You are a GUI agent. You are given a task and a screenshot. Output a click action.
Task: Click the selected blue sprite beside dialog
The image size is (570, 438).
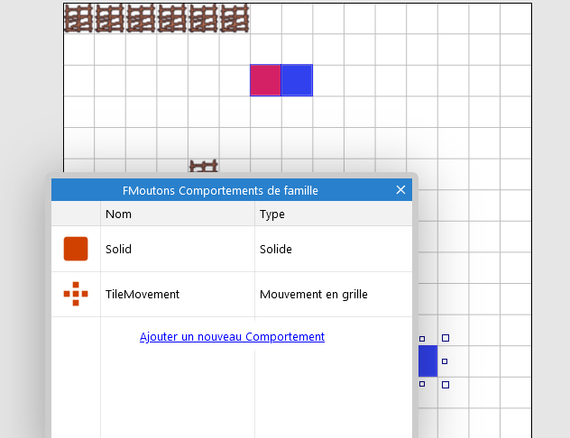427,361
